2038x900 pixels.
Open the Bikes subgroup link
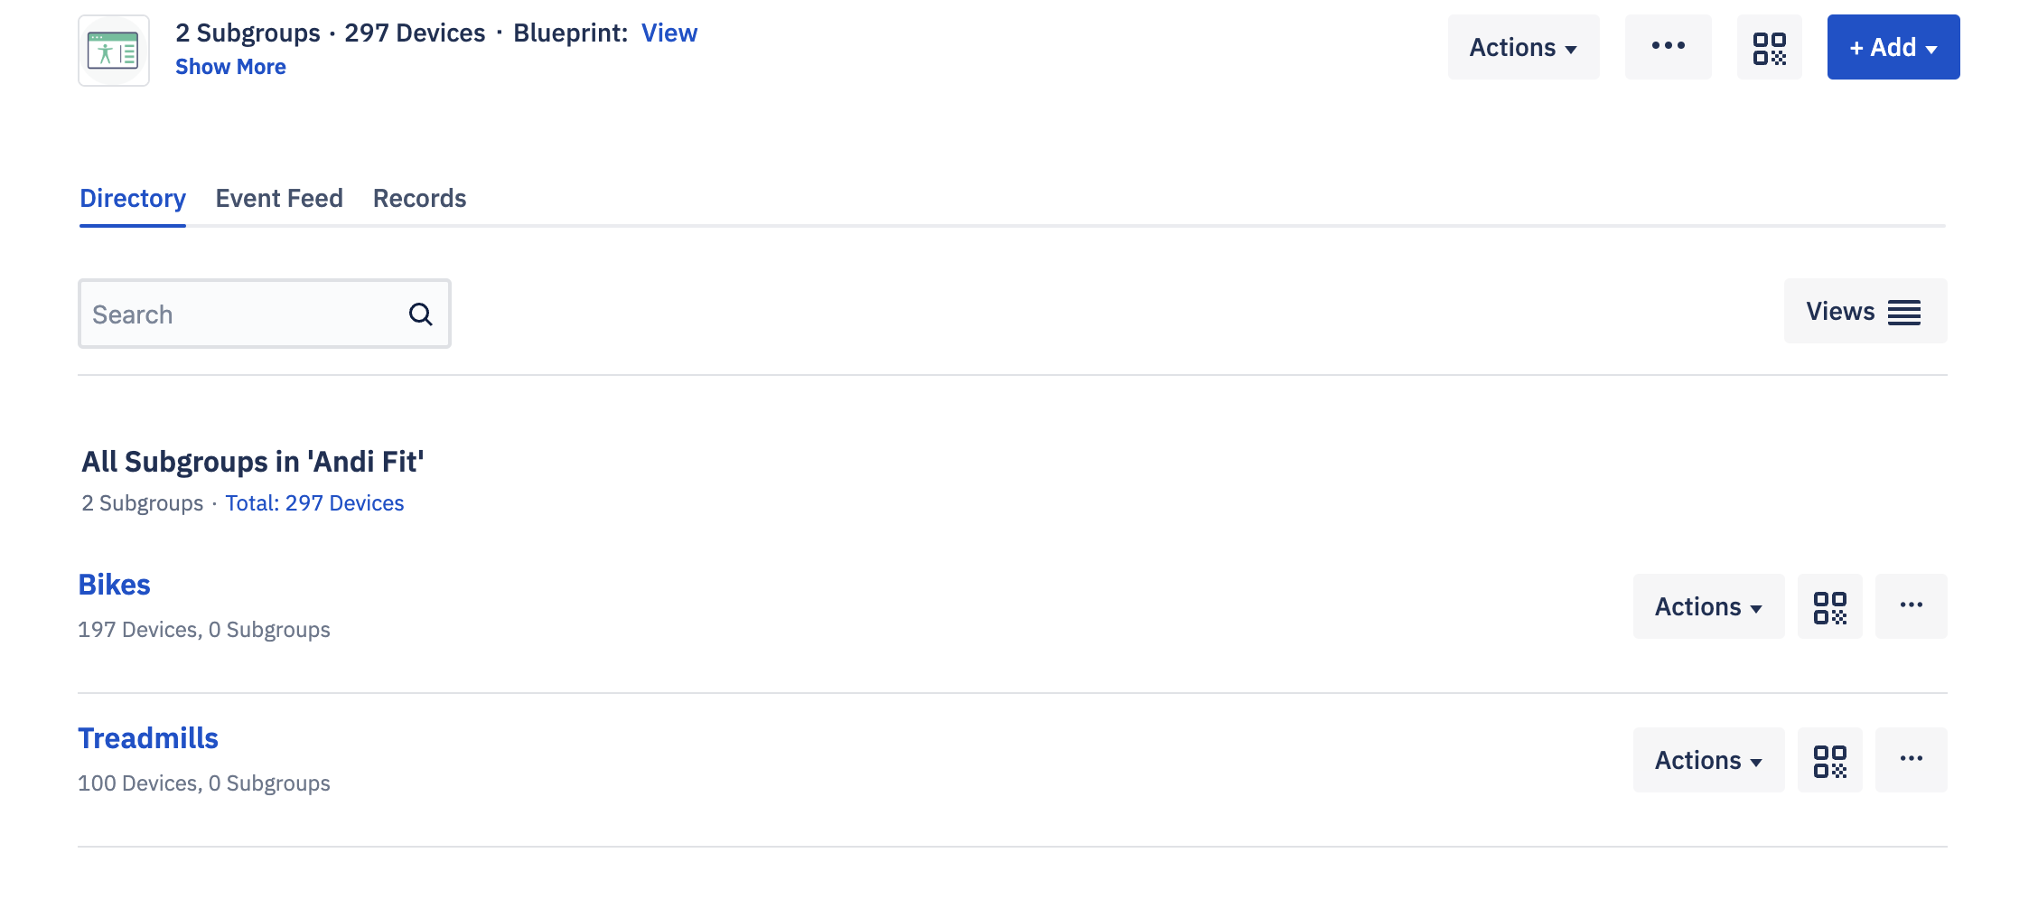114,585
